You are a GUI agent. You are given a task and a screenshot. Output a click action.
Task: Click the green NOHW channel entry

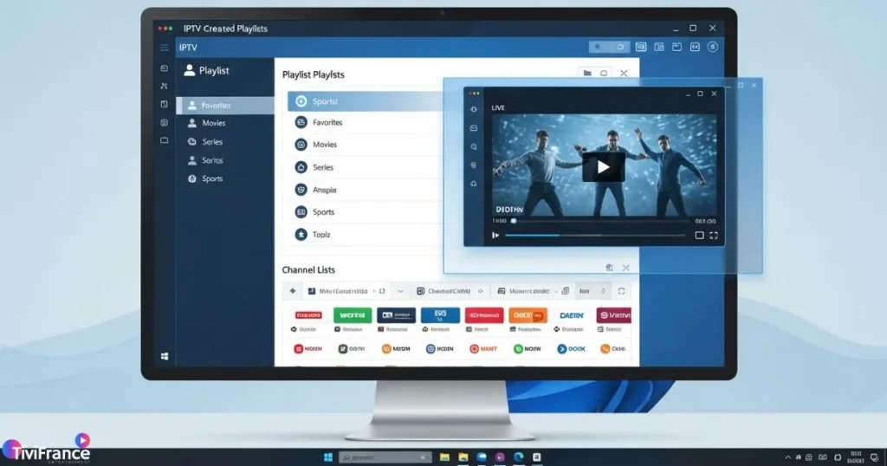[x=528, y=349]
